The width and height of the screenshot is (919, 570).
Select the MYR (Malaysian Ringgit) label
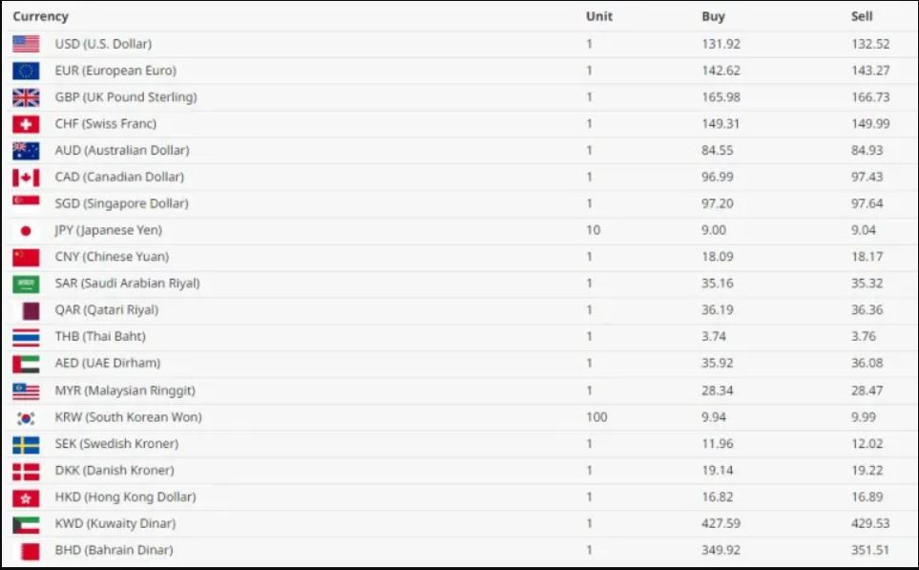[125, 391]
